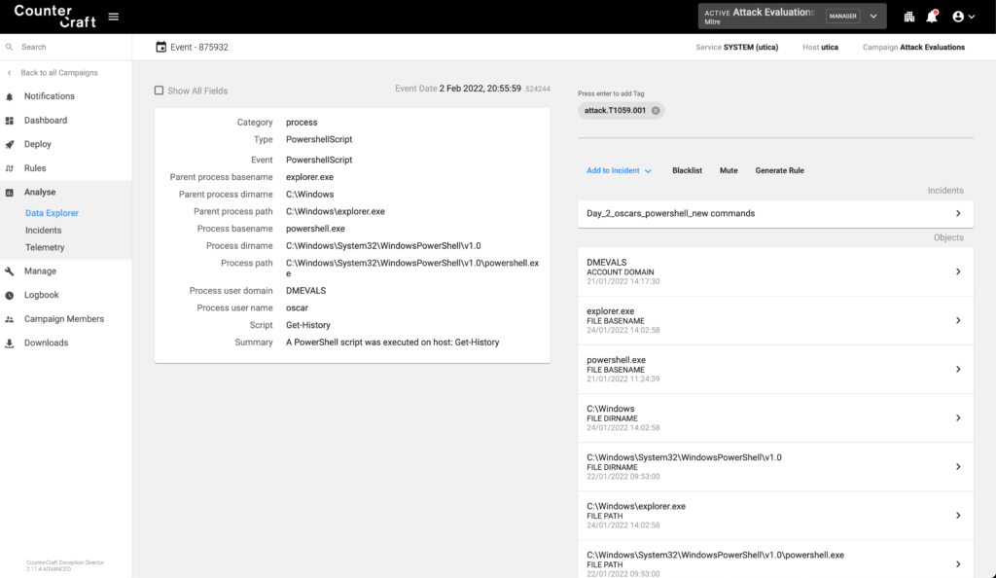This screenshot has height=578, width=996.
Task: Remove the attack.T1059.001 tag
Action: (656, 111)
